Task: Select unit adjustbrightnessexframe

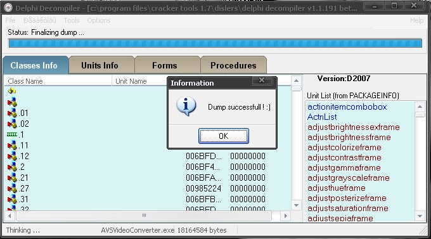Action: (354, 127)
